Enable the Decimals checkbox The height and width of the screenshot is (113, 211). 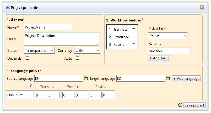27,58
